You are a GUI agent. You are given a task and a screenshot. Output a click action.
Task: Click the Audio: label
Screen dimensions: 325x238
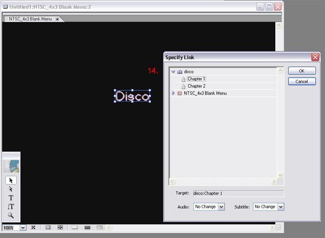[x=183, y=207]
